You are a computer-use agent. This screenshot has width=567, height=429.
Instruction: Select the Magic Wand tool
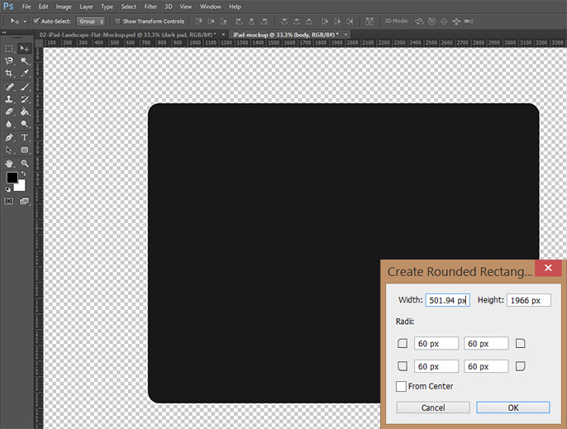tap(25, 61)
